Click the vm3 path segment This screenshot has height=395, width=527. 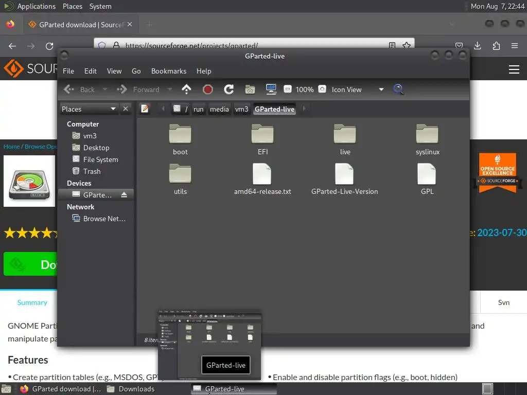tap(241, 109)
